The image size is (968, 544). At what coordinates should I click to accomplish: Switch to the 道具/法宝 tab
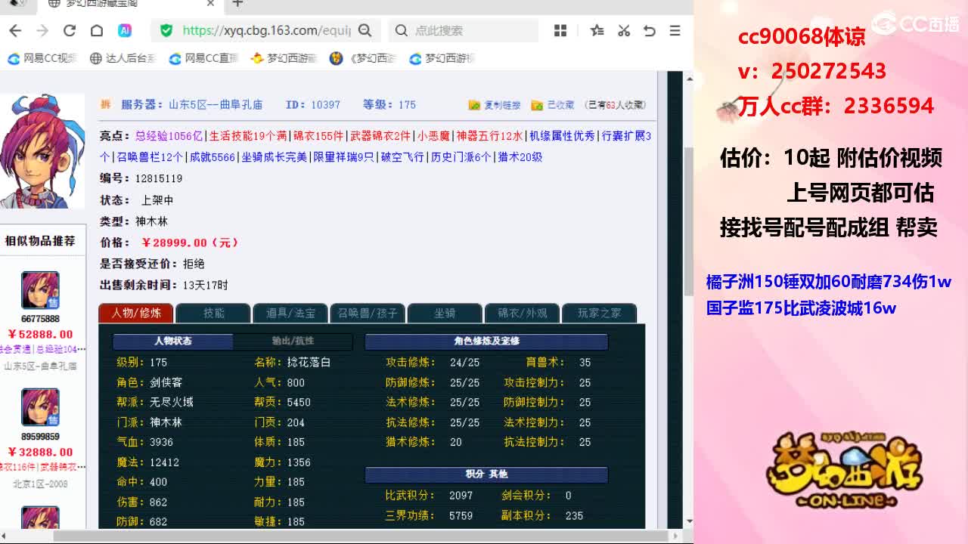tap(291, 313)
